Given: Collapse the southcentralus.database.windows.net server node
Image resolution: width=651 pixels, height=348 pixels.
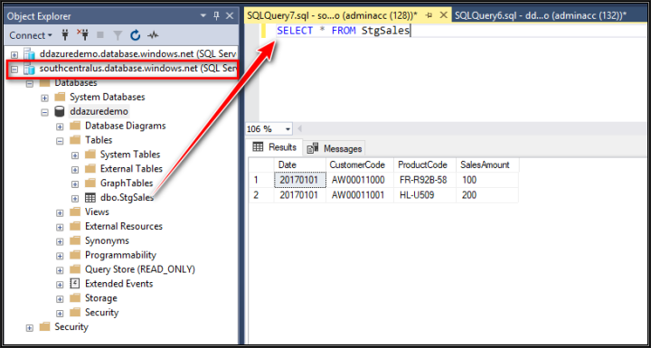Looking at the screenshot, I should tap(14, 70).
